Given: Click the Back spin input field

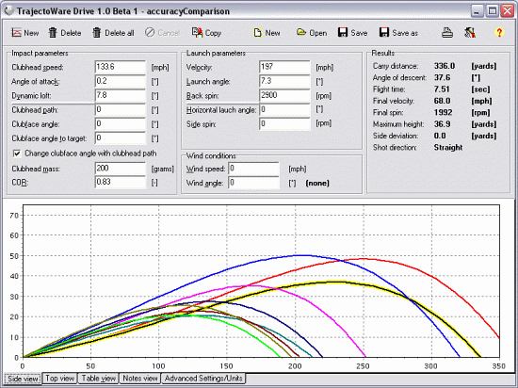Looking at the screenshot, I should tap(284, 95).
